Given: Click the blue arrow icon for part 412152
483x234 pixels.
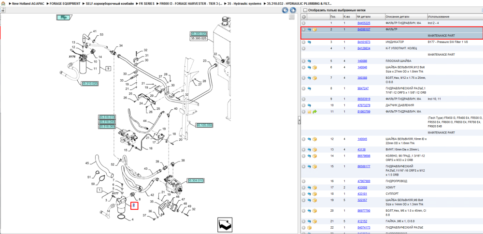Looking at the screenshot, I should [x=309, y=221].
